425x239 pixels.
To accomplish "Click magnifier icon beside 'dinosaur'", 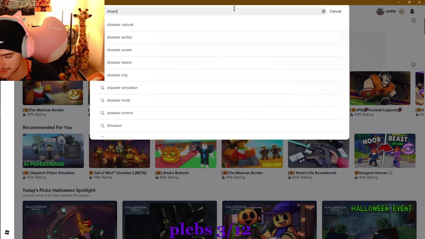I will [x=102, y=125].
